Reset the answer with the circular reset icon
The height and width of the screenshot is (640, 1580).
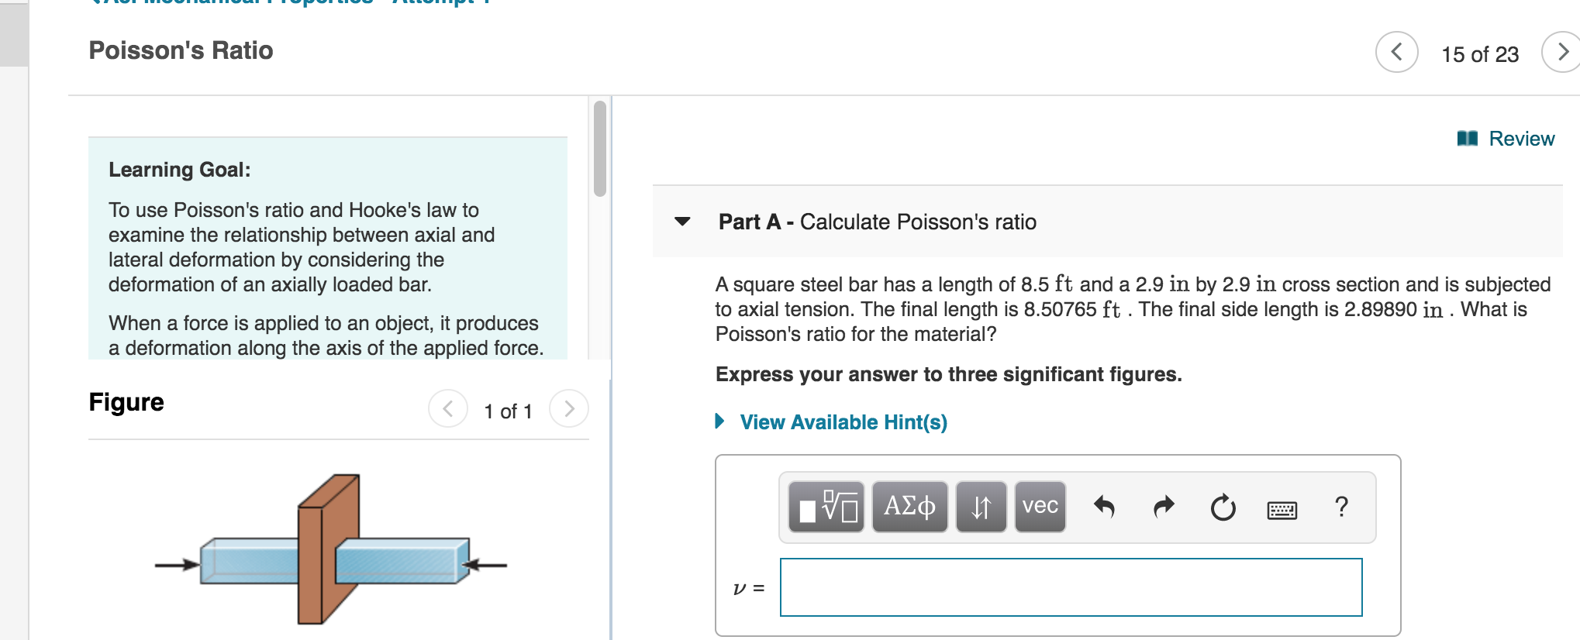point(1222,507)
